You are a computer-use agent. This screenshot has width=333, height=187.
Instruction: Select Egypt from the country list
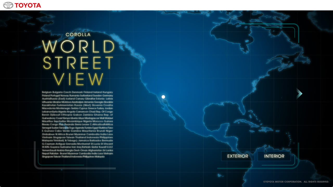[95, 128]
